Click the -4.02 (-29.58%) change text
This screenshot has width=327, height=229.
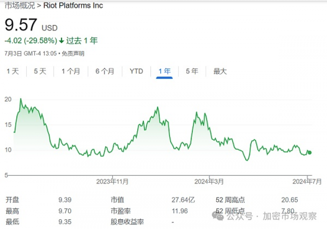click(x=31, y=41)
